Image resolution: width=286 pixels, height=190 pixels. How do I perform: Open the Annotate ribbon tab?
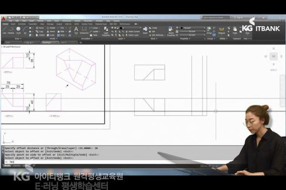pyautogui.click(x=22, y=24)
